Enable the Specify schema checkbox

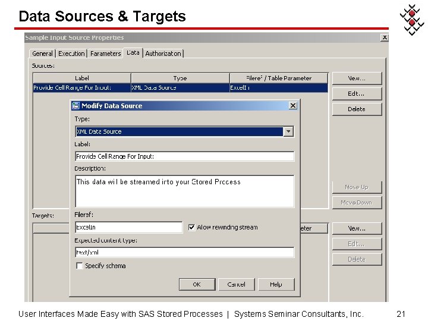[x=80, y=266]
